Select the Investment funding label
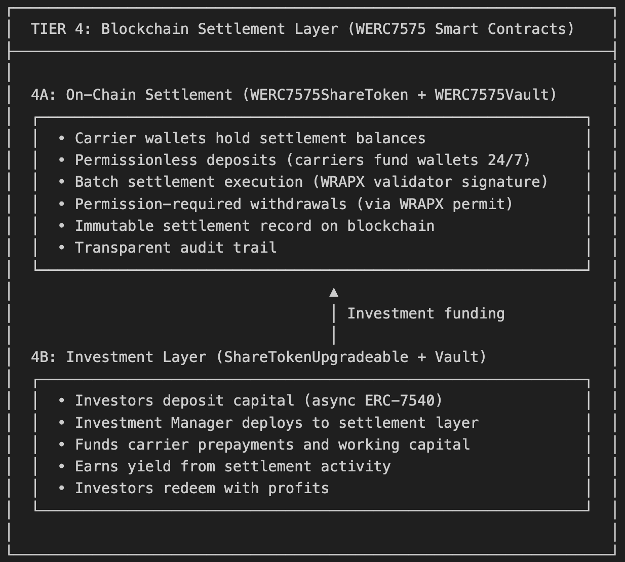The width and height of the screenshot is (625, 562). pos(425,314)
